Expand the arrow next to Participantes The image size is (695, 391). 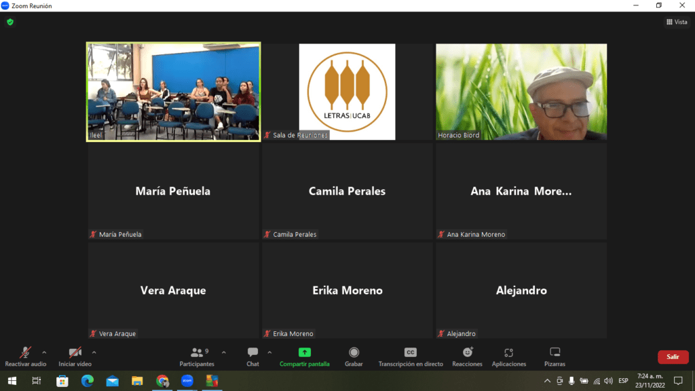(224, 352)
